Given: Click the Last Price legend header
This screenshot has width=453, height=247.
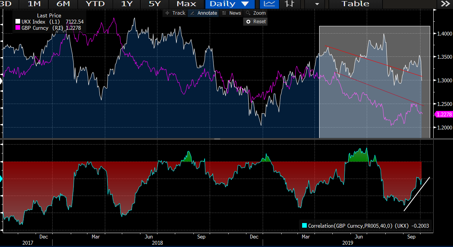Looking at the screenshot, I should 49,15.
